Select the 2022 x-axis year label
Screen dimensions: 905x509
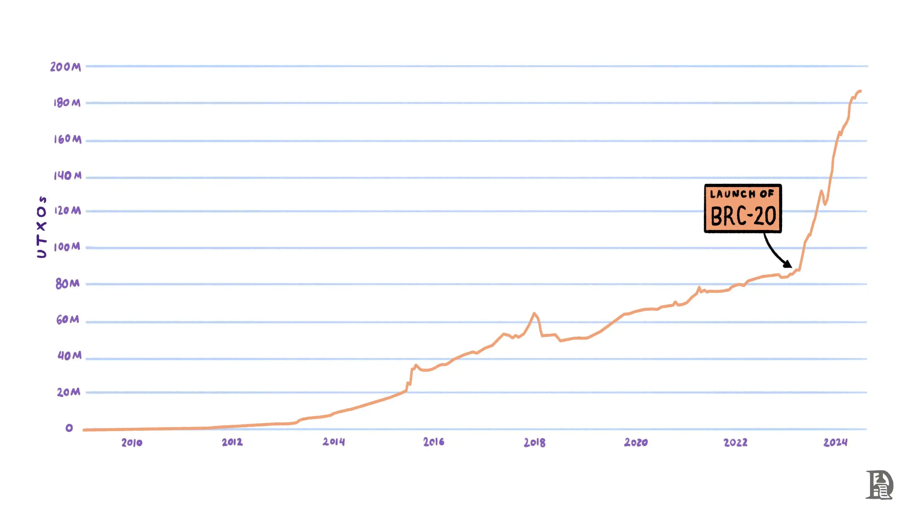736,443
